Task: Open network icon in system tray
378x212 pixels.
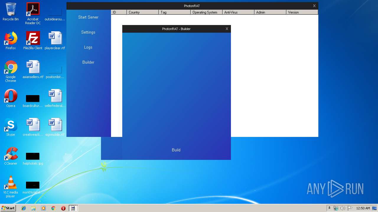Action: (x=336, y=208)
